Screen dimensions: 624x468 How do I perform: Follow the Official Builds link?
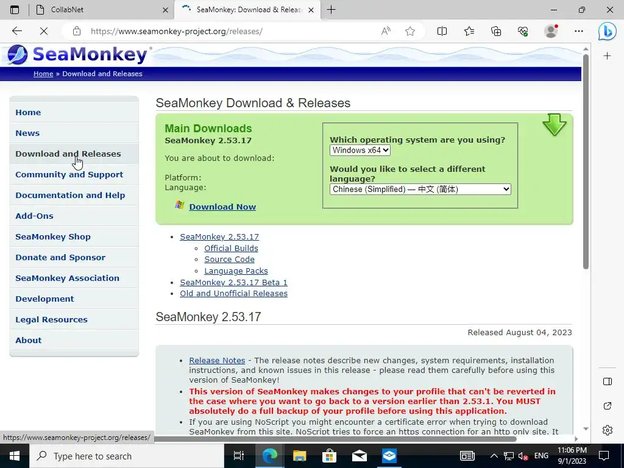pyautogui.click(x=231, y=249)
